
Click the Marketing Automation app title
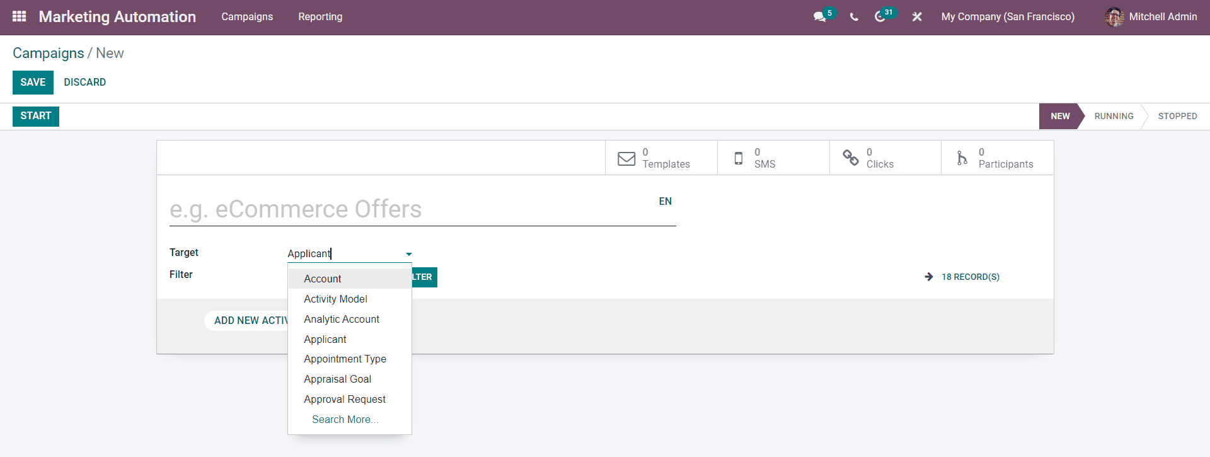pos(117,17)
